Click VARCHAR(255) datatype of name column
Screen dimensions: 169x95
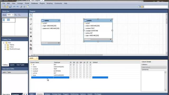[59, 67]
